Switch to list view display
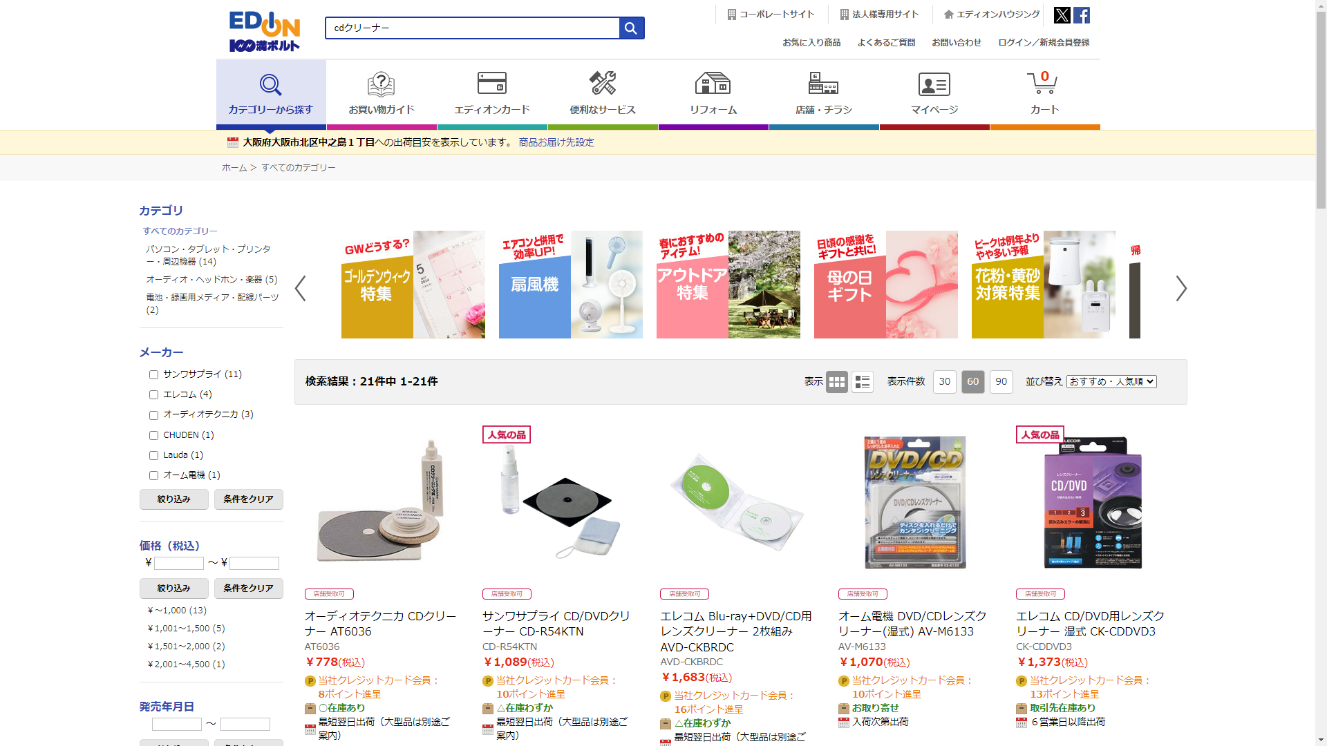Image resolution: width=1327 pixels, height=746 pixels. 863,382
